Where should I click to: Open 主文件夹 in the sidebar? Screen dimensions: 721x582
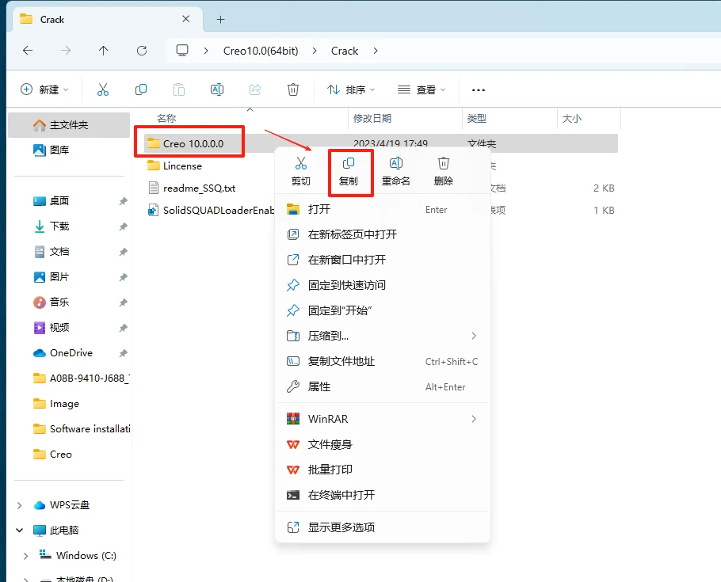point(69,125)
